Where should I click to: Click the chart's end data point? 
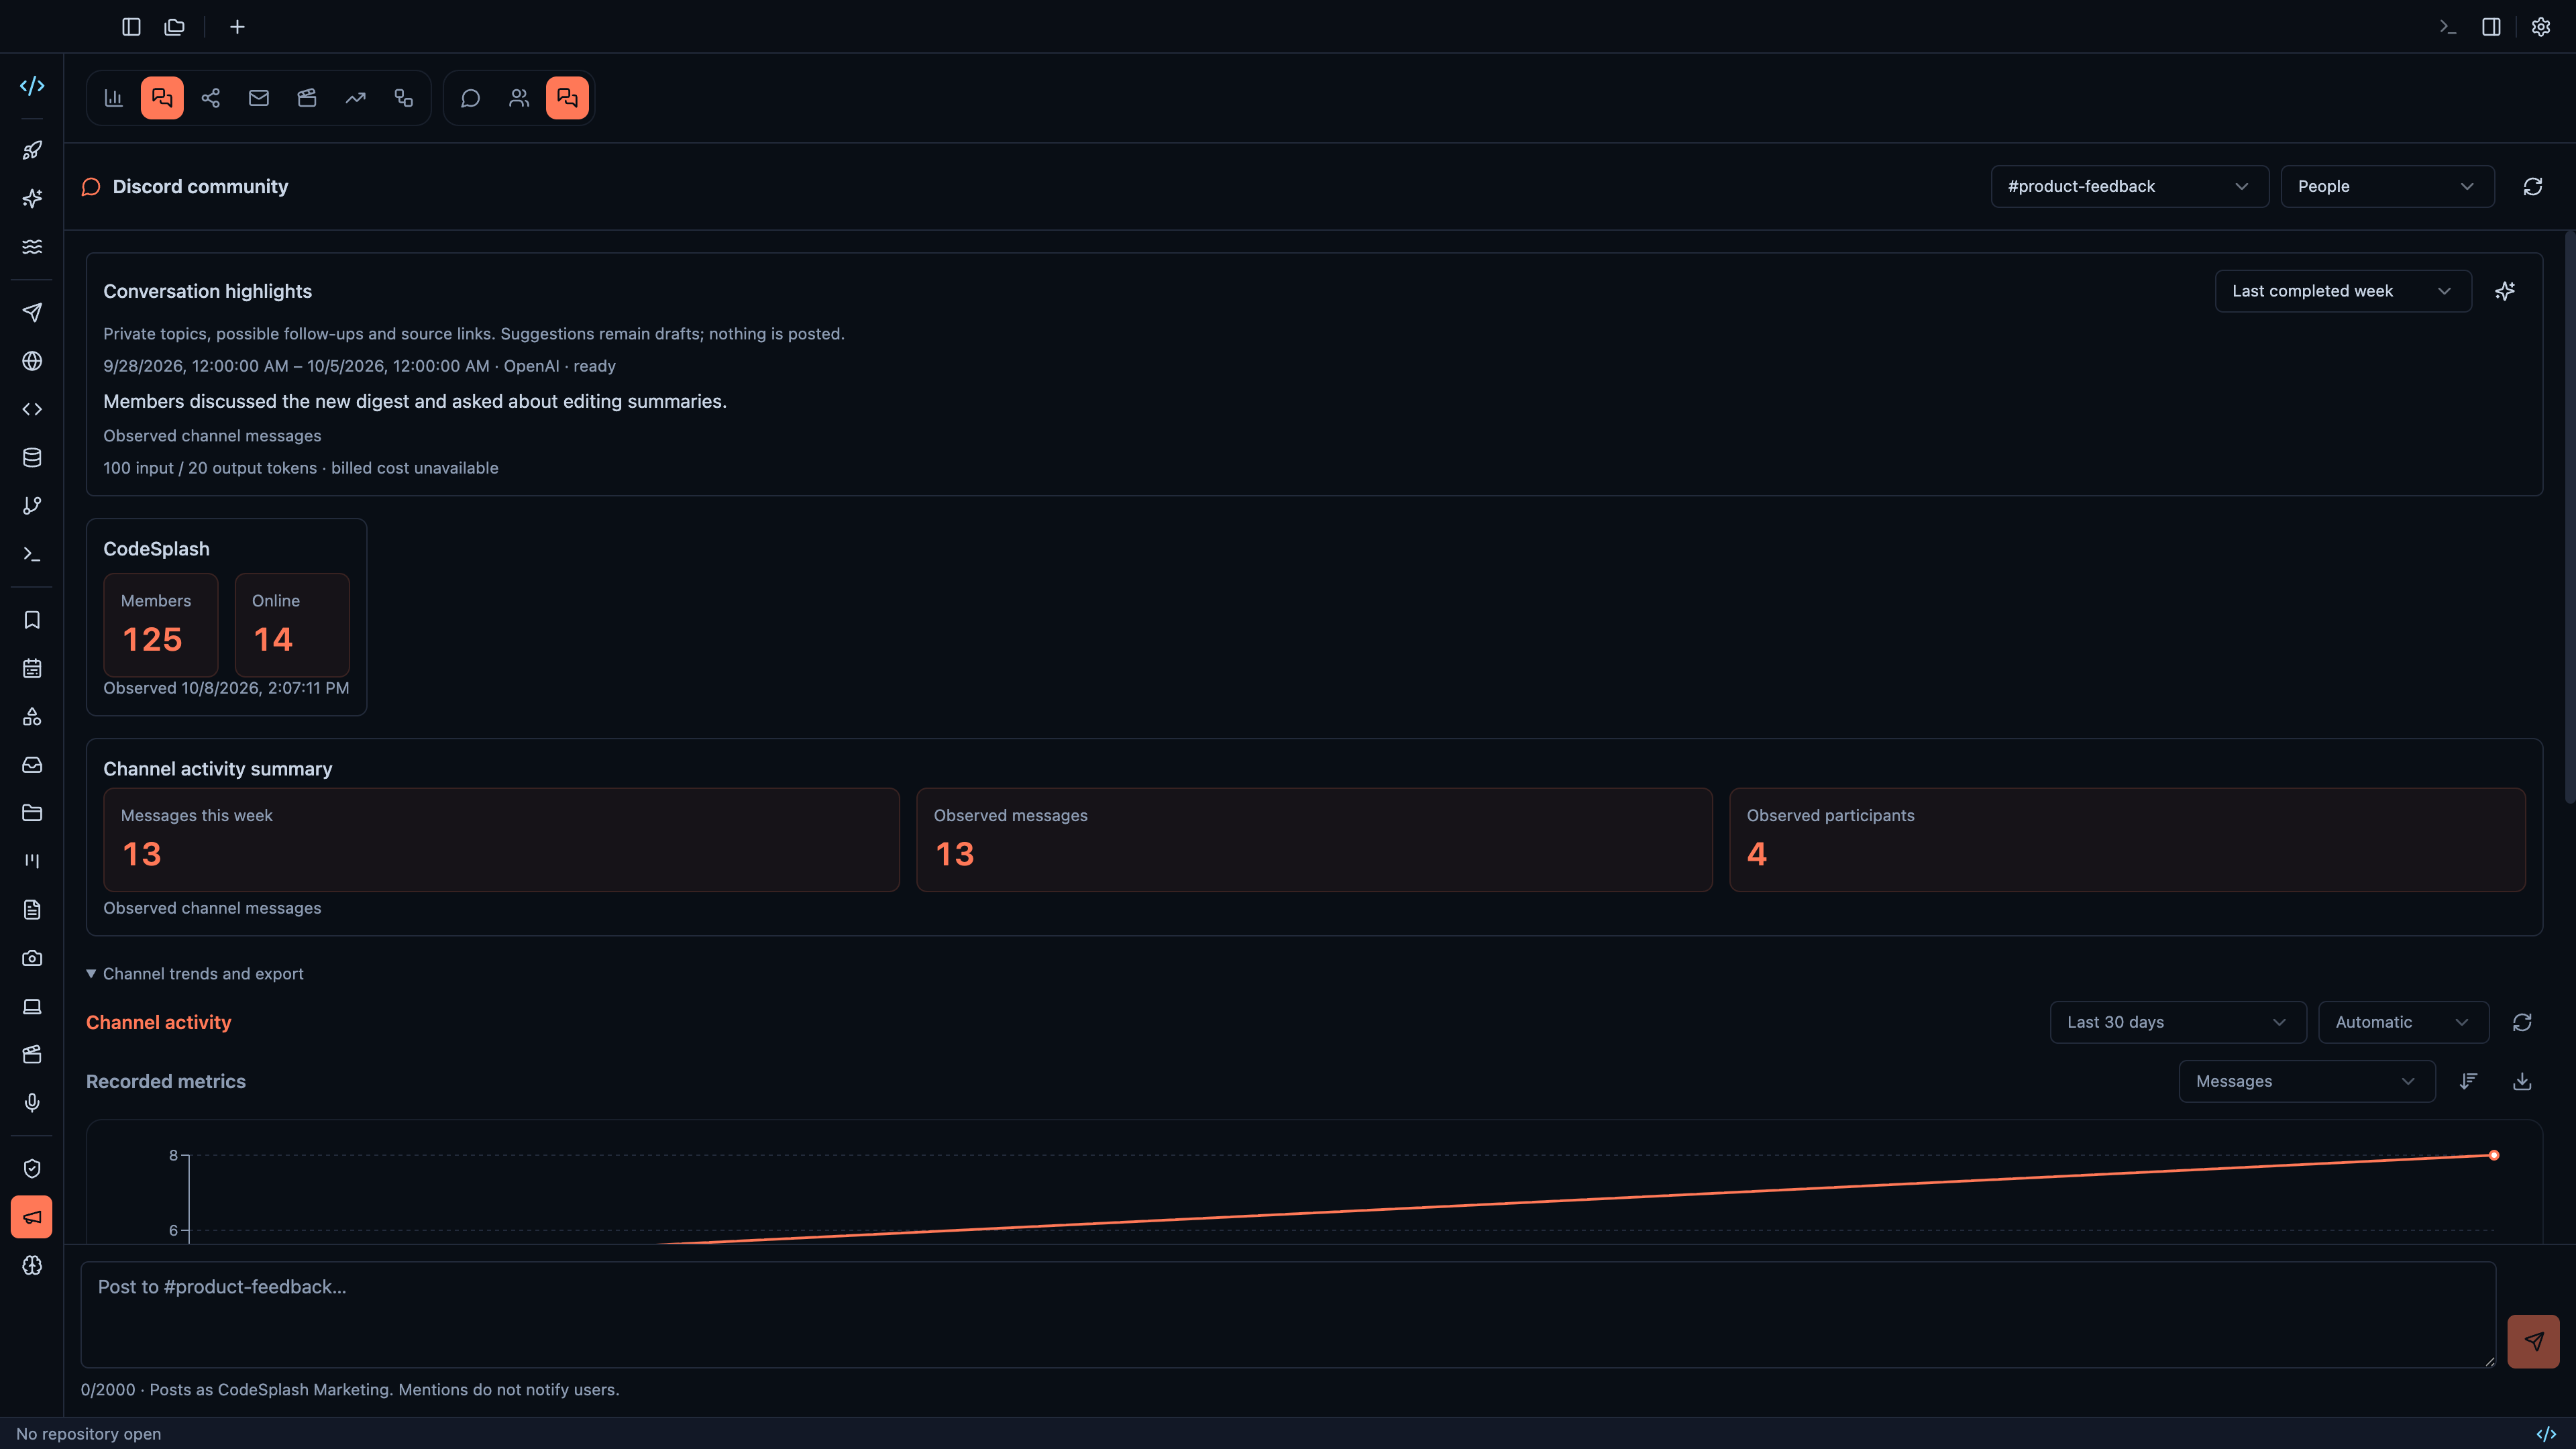click(x=2494, y=1155)
